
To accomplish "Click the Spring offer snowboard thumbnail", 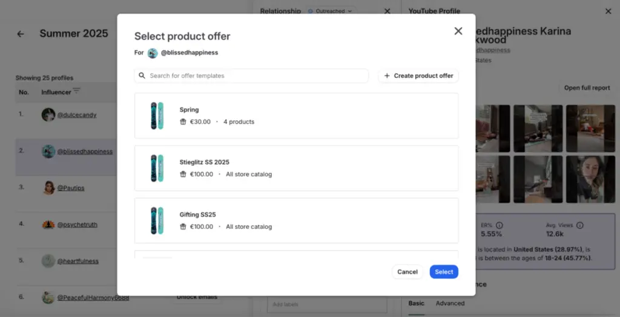I will 157,115.
